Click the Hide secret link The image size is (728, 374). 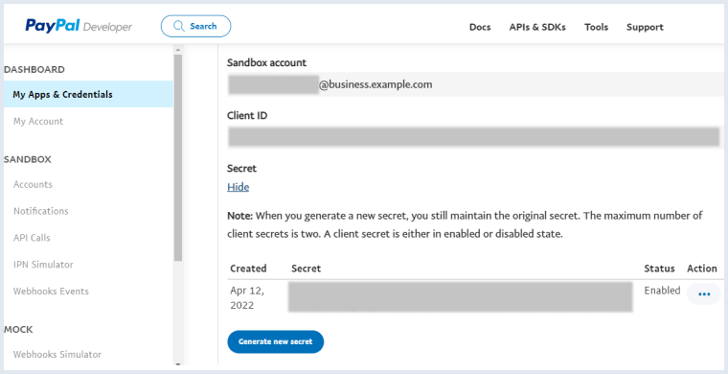click(239, 187)
